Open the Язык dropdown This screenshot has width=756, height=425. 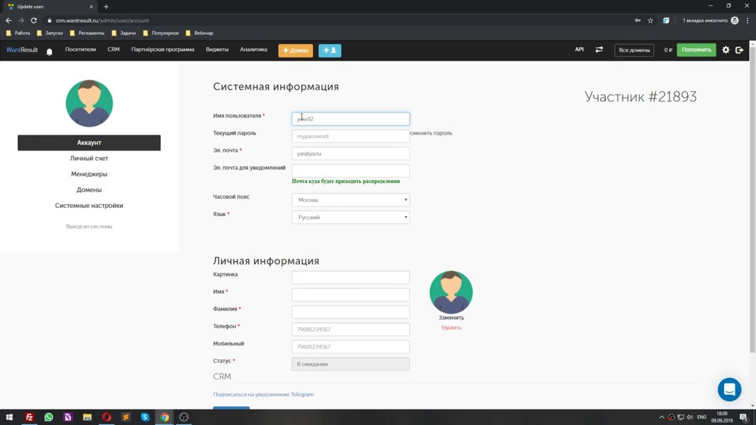click(x=350, y=217)
